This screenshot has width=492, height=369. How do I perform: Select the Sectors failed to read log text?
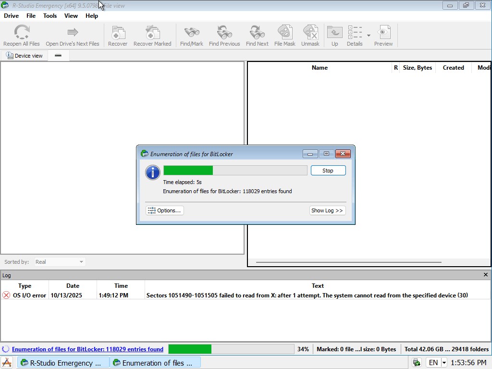[307, 295]
